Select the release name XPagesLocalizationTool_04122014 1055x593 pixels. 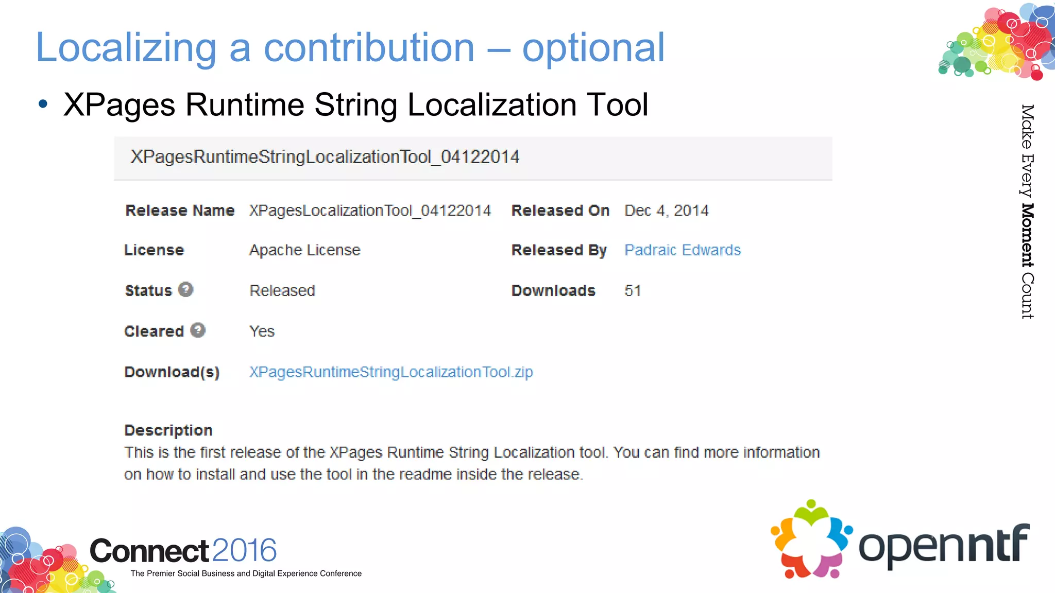[370, 211]
